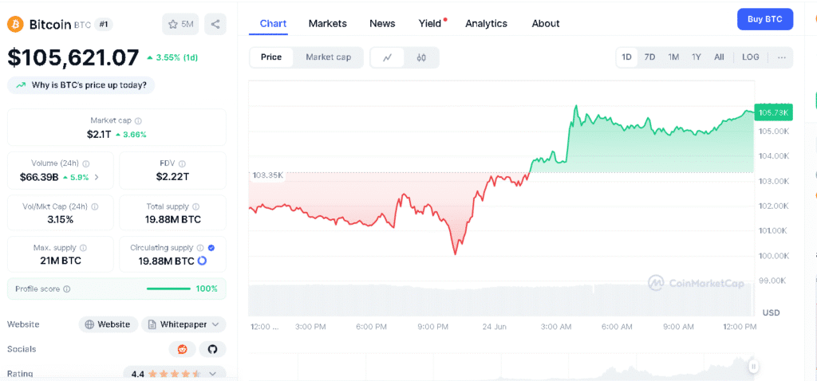The image size is (817, 381).
Task: Click the chart range navigator handle
Action: pos(753,367)
